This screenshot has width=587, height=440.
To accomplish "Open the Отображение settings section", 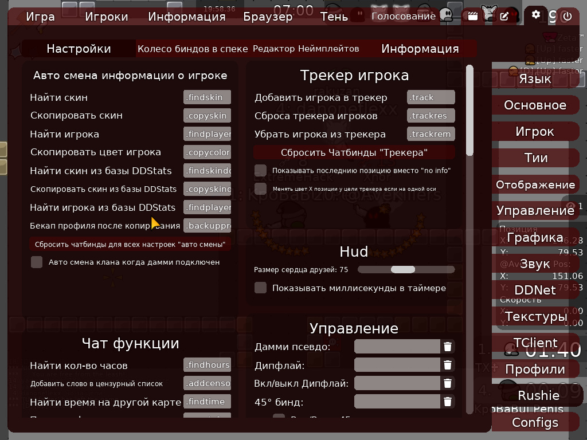I will coord(535,184).
